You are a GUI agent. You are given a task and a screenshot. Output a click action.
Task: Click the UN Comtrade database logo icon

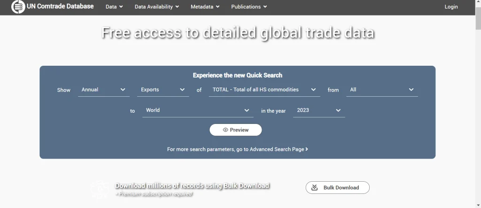pyautogui.click(x=18, y=7)
